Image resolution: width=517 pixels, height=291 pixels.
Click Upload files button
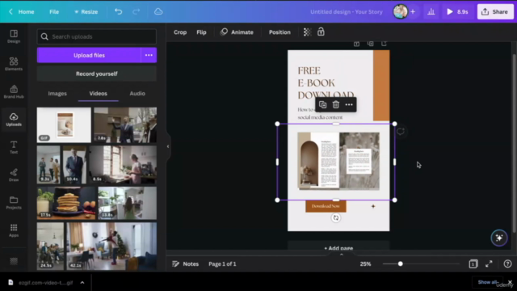click(89, 55)
